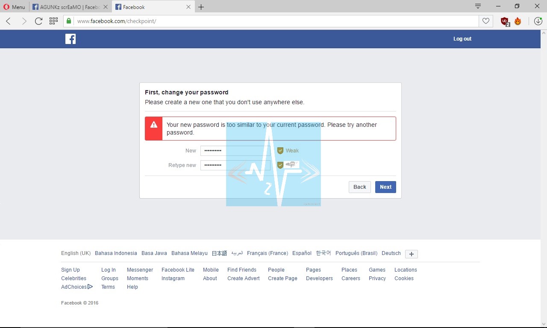The width and height of the screenshot is (547, 328).
Task: Open the Games footer link
Action: pos(377,270)
